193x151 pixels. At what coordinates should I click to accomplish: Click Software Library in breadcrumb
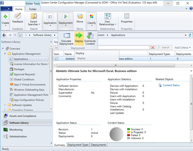(42, 35)
